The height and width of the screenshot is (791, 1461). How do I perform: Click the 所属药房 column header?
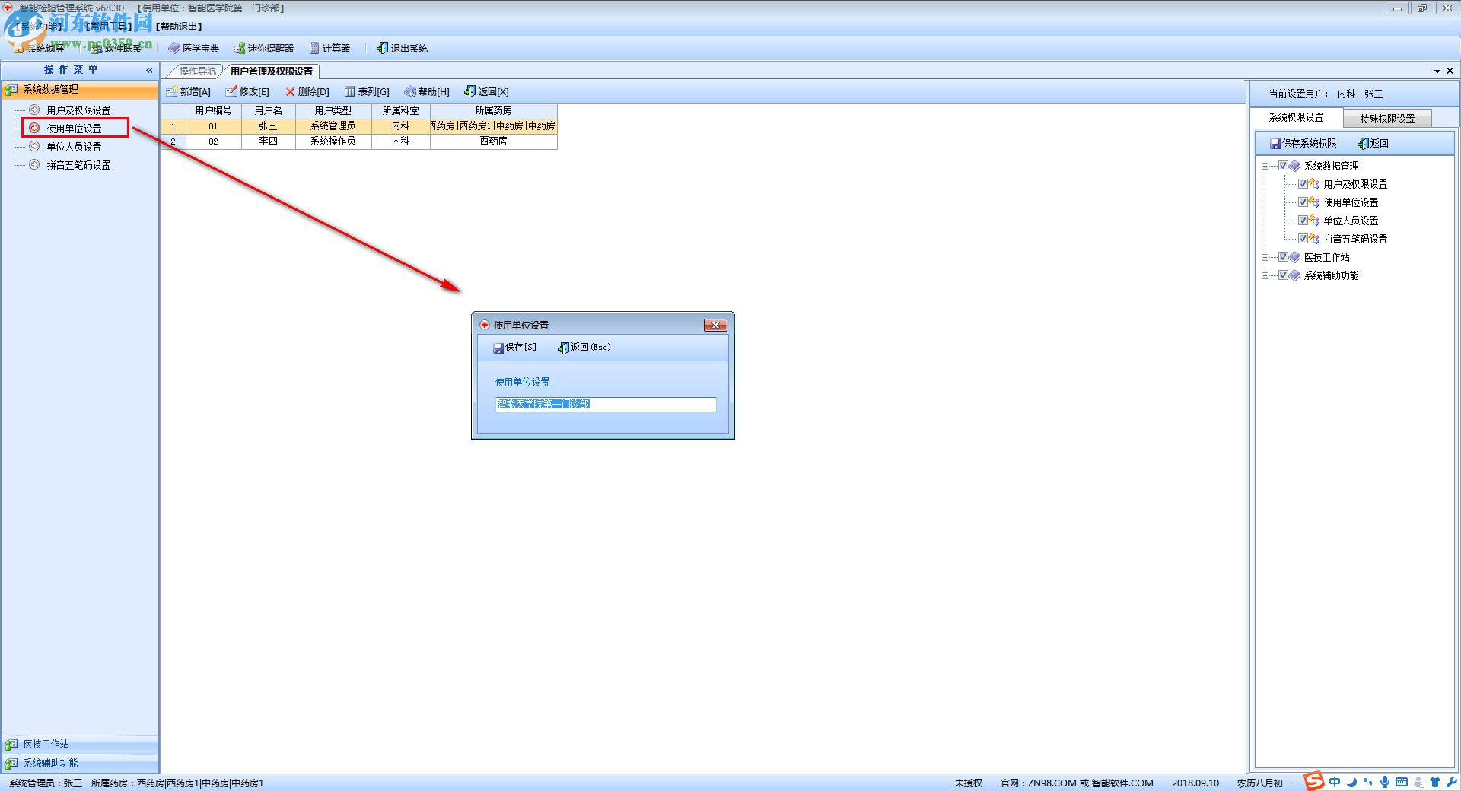pyautogui.click(x=494, y=111)
